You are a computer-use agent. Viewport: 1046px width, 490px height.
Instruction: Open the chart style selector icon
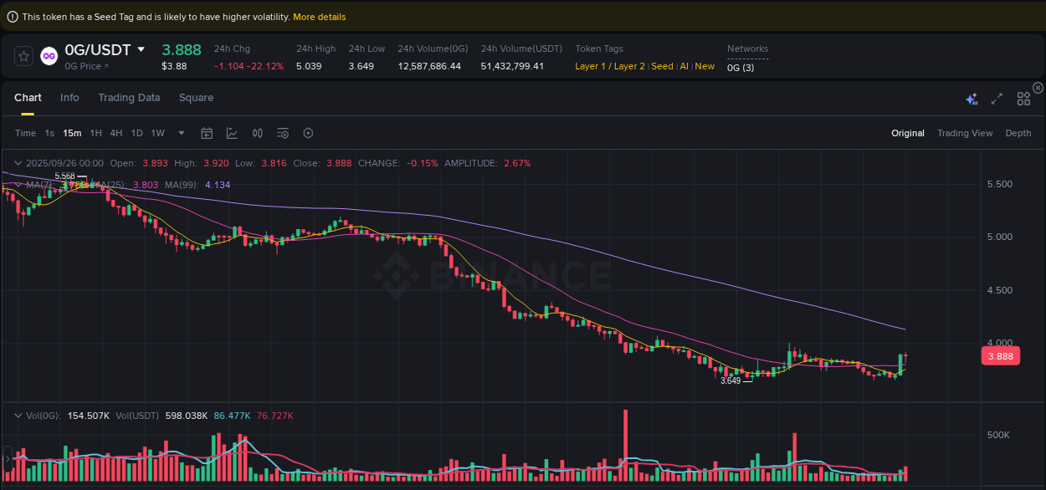point(232,133)
